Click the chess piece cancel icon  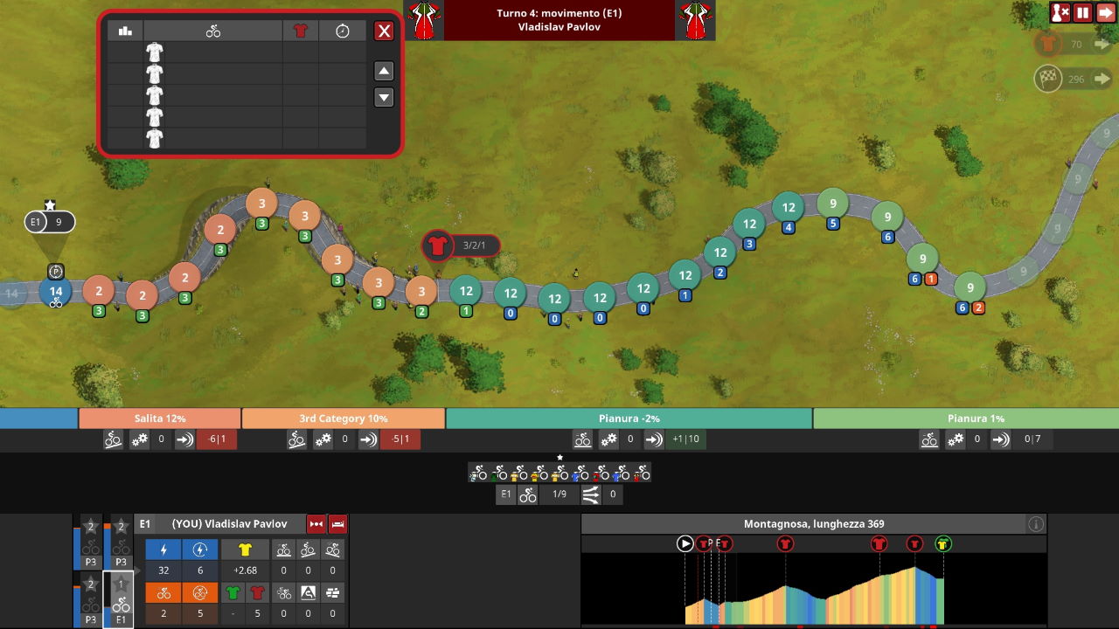(1060, 12)
